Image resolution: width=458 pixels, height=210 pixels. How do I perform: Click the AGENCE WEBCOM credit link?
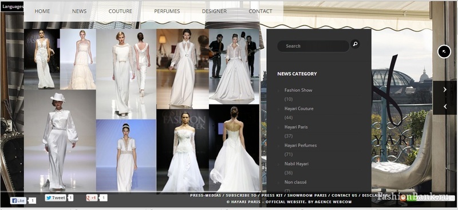tap(334, 202)
